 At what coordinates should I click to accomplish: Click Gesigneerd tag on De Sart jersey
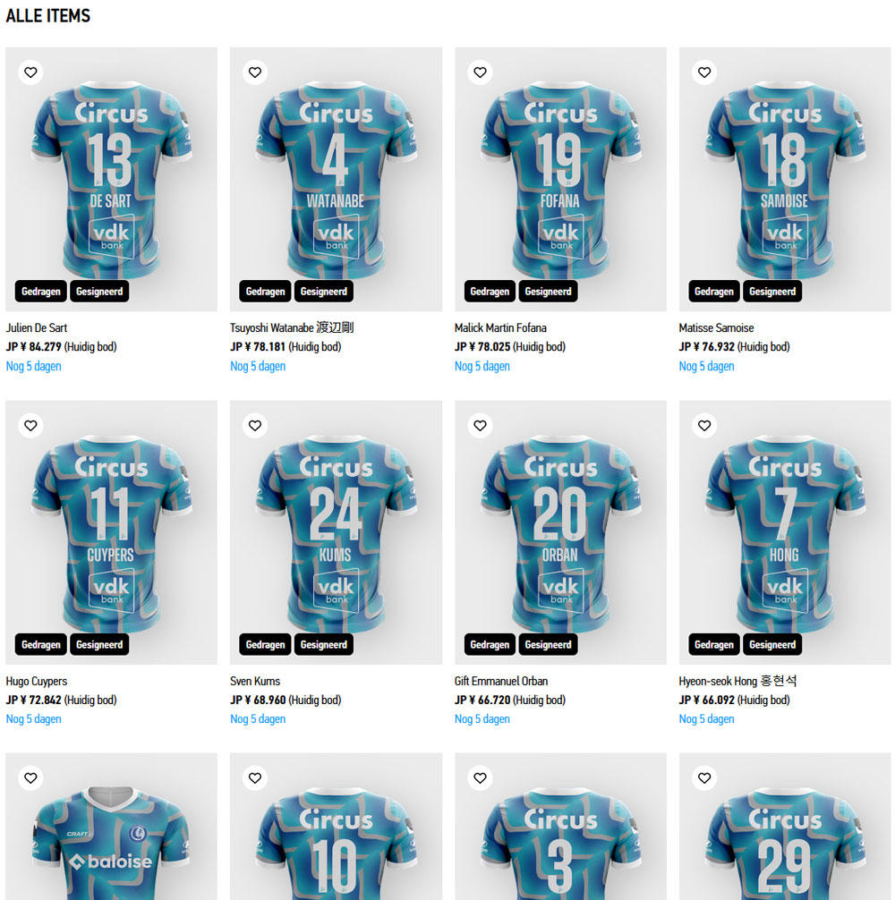click(99, 292)
